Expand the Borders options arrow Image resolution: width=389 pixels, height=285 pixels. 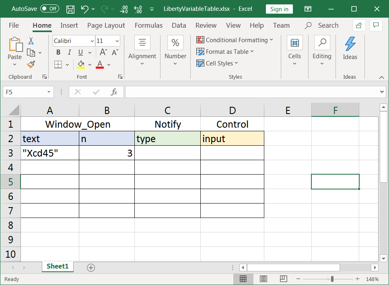point(67,65)
